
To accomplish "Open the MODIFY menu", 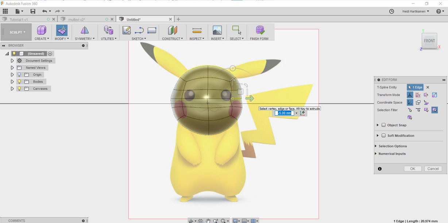I will point(62,39).
